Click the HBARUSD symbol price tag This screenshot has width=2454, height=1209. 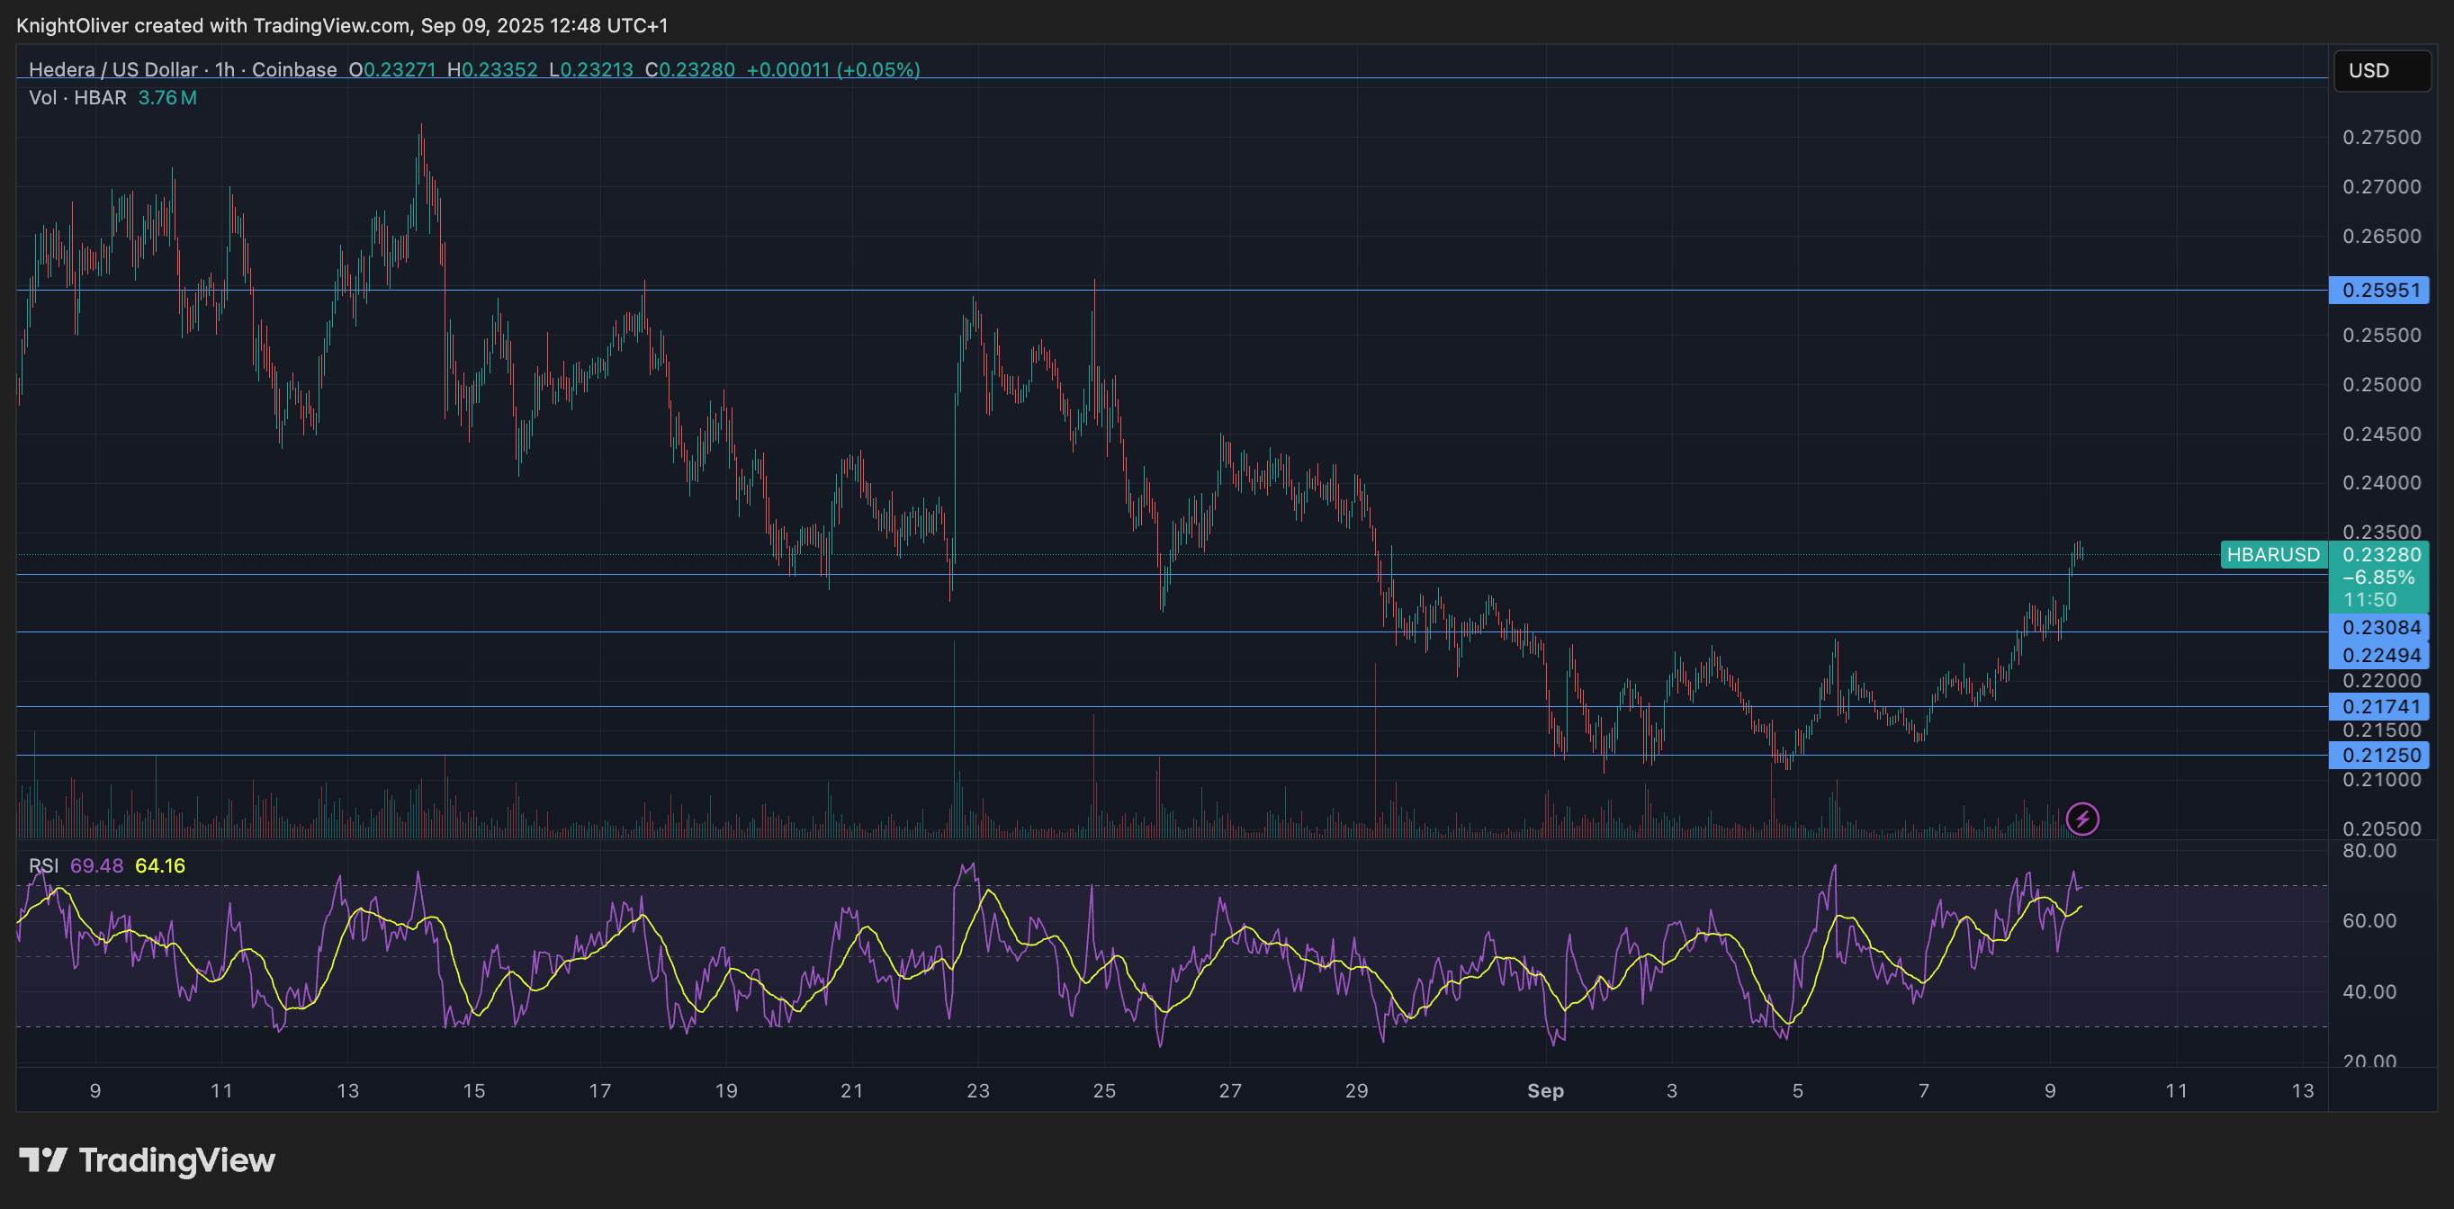[x=2273, y=554]
